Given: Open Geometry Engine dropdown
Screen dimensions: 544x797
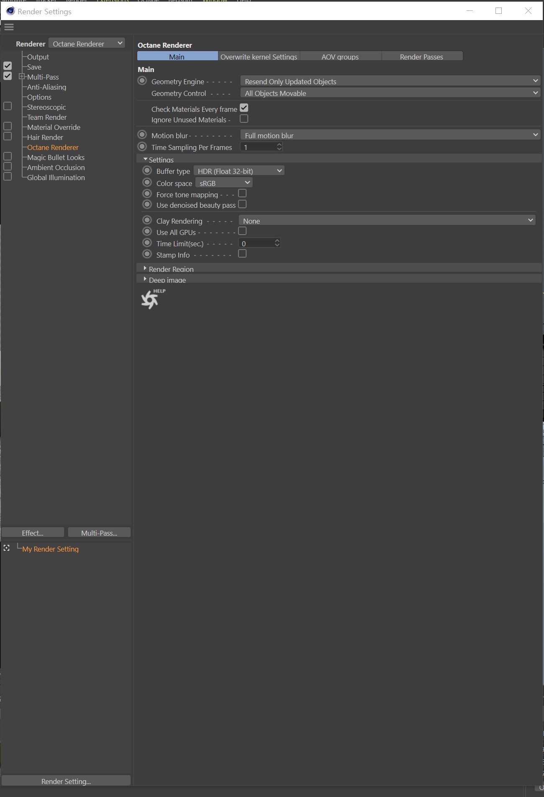Looking at the screenshot, I should coord(390,81).
